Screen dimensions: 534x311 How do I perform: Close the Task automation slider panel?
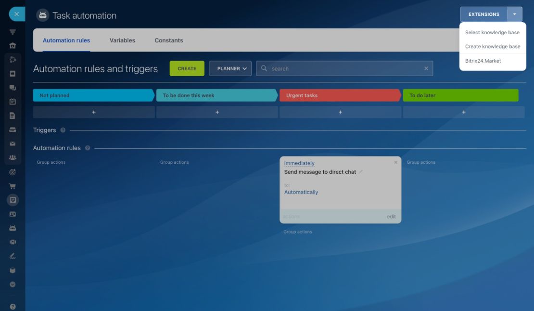17,14
